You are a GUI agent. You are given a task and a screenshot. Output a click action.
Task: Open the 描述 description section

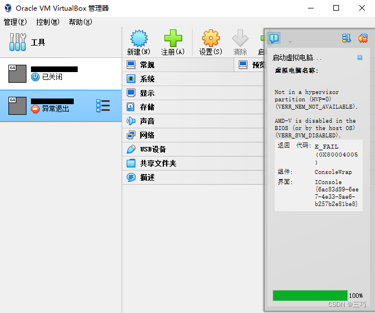(193, 177)
